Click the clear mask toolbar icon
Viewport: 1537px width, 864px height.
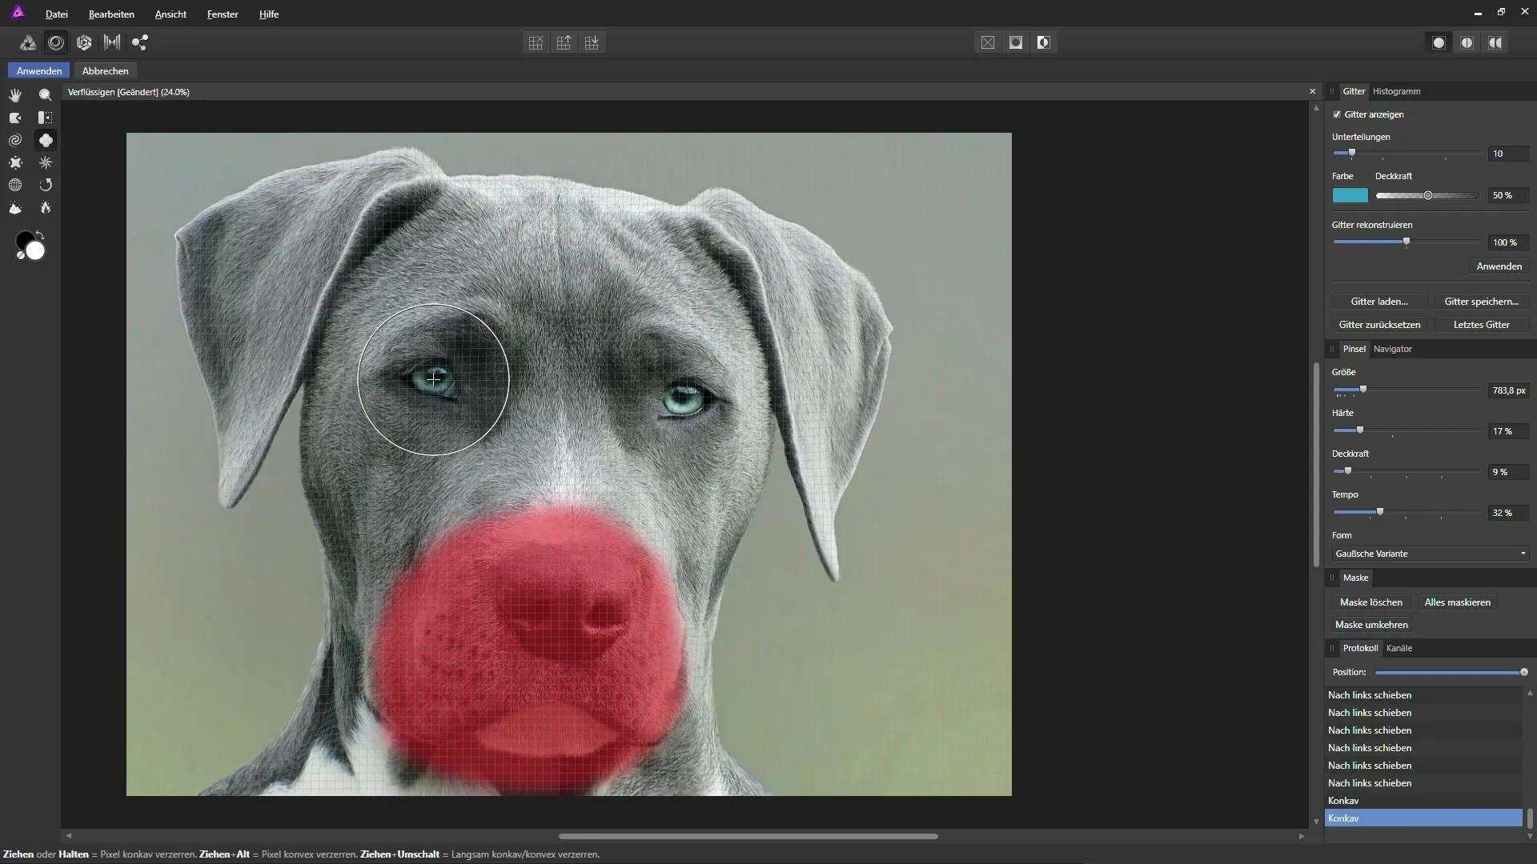(988, 42)
